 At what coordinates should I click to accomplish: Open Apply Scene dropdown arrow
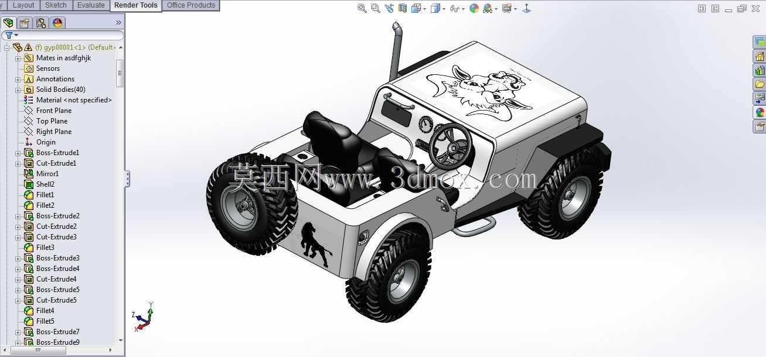point(496,9)
